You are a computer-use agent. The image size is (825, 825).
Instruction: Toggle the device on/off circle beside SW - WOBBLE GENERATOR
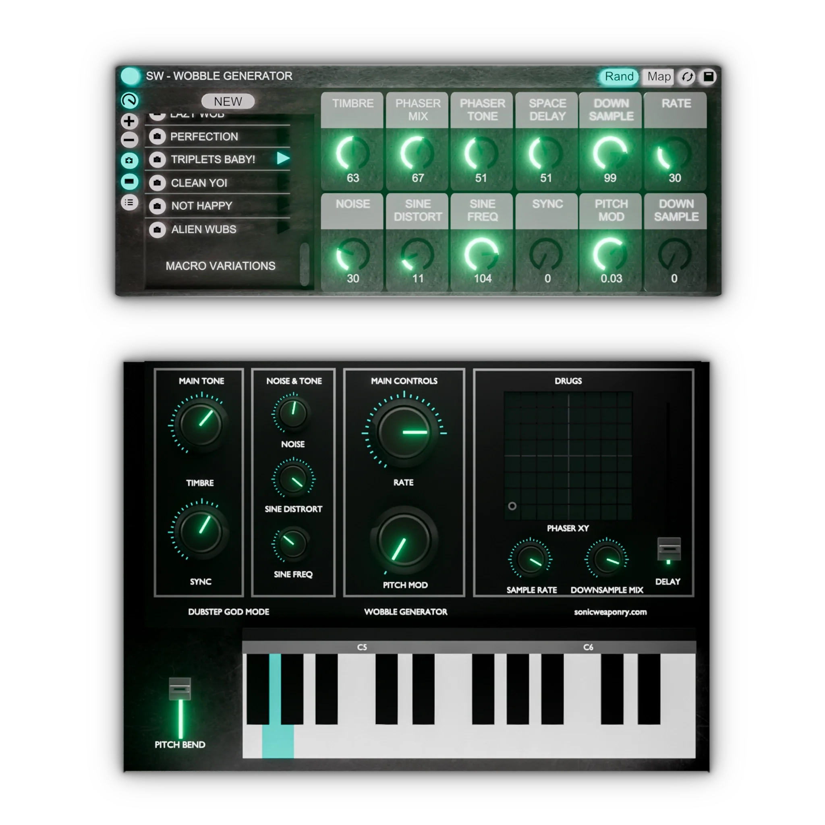point(130,76)
